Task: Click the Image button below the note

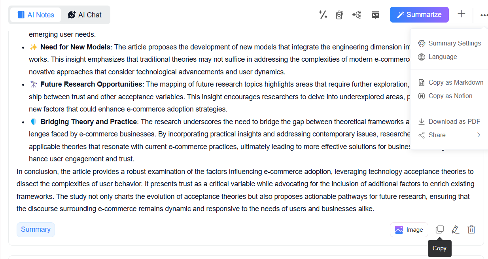Action: (409, 230)
